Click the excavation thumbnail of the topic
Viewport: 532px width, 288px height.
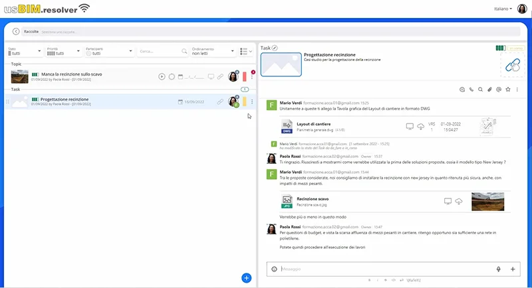point(20,77)
